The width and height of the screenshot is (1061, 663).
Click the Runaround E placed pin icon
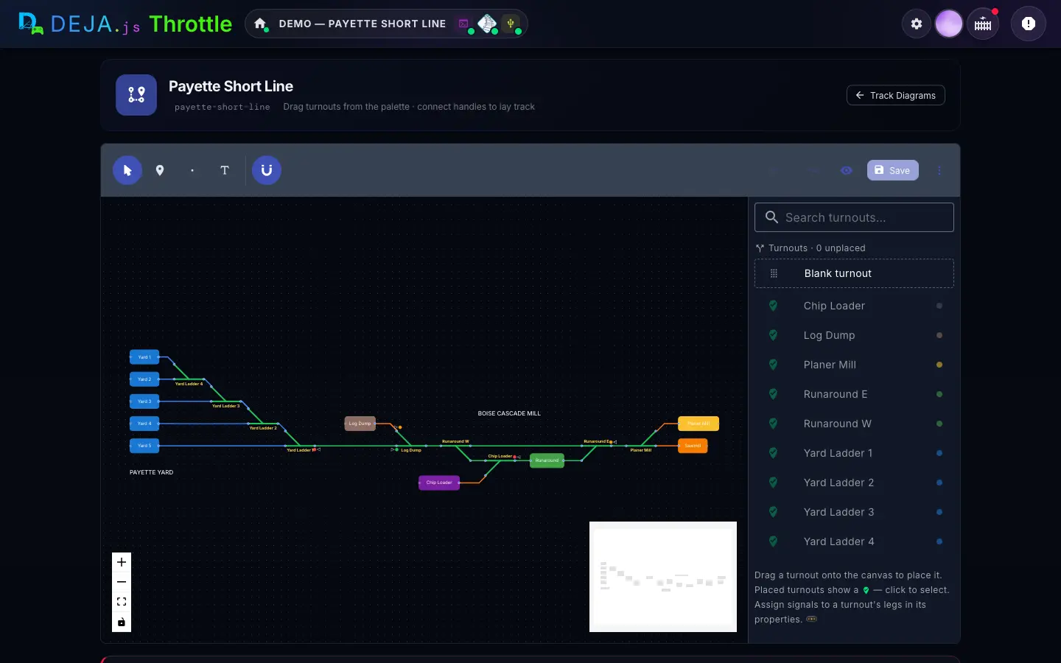(773, 394)
